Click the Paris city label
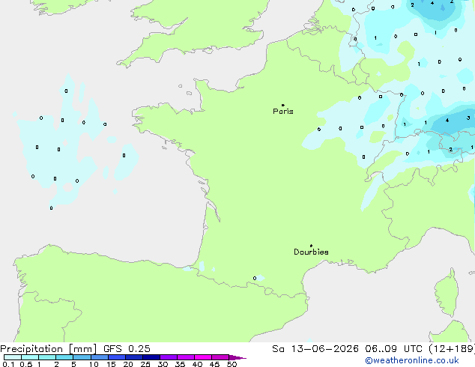The width and height of the screenshot is (475, 367). click(283, 112)
